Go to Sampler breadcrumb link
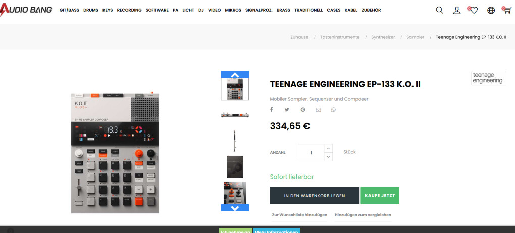The height and width of the screenshot is (233, 515). coord(415,37)
